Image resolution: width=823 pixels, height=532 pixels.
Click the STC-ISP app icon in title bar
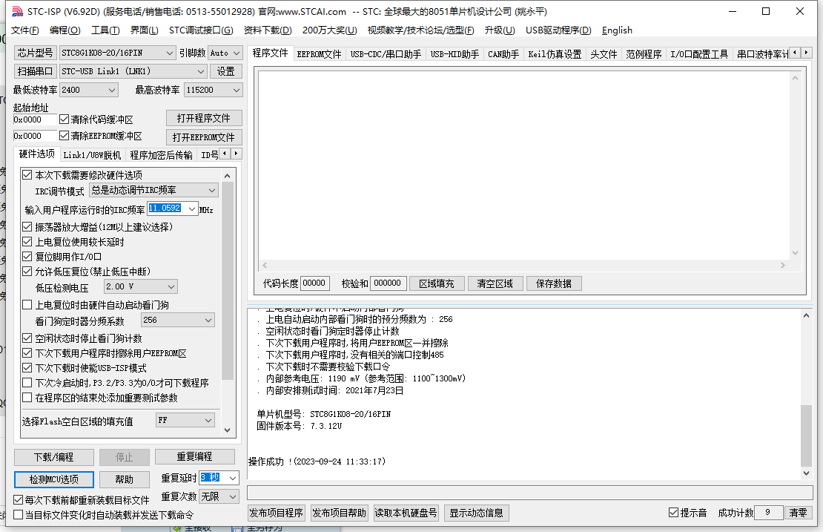[17, 11]
